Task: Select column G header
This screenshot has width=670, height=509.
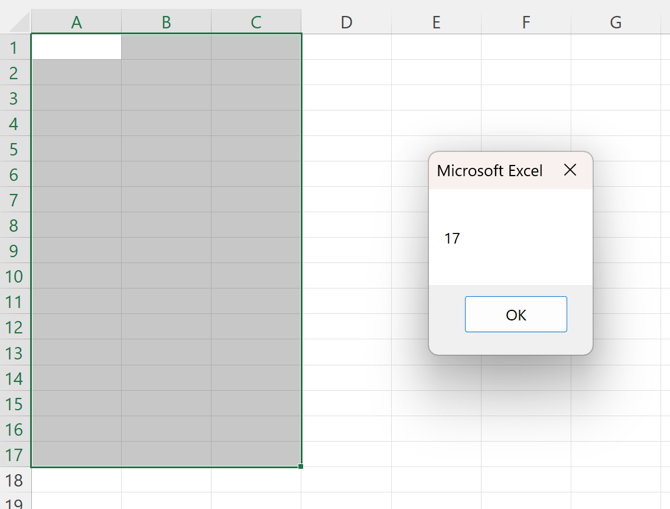Action: [x=616, y=22]
